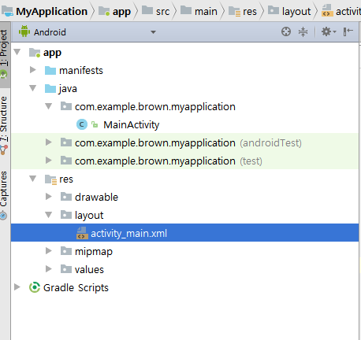Click the java folder icon
Viewport: 361px width, 340px height.
[50, 89]
